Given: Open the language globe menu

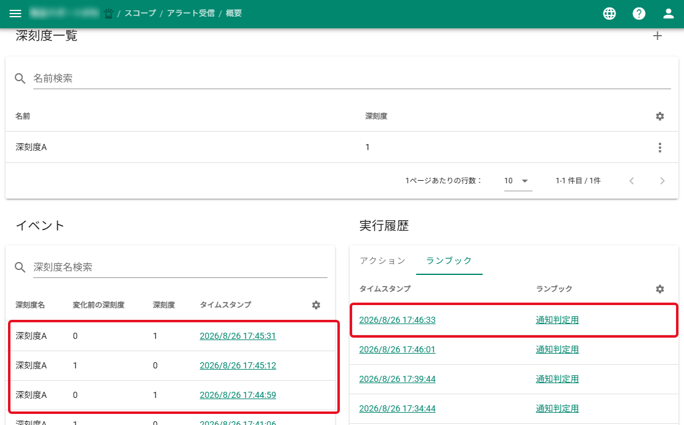Looking at the screenshot, I should pyautogui.click(x=610, y=14).
